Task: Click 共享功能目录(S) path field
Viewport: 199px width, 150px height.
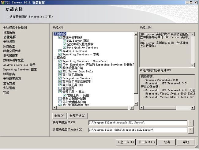Action: (x=138, y=123)
